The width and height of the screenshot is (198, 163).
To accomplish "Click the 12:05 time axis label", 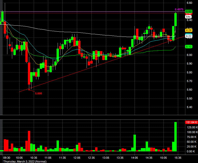I will click(x=77, y=158).
